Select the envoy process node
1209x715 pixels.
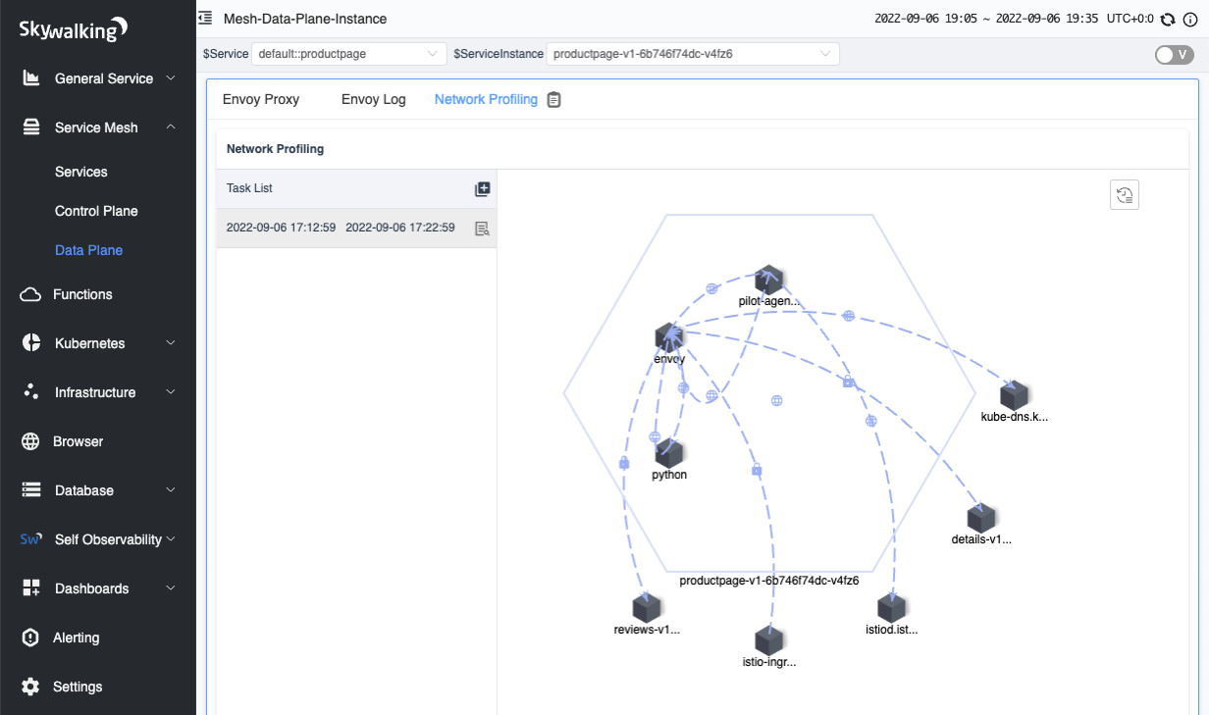tap(669, 338)
